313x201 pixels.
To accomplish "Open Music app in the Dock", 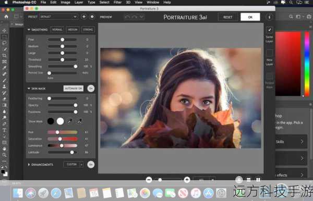I will point(196,193).
